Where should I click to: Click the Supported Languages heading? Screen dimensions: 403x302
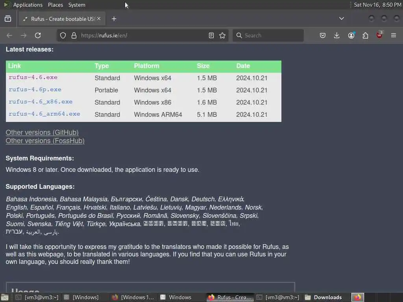[x=40, y=186]
